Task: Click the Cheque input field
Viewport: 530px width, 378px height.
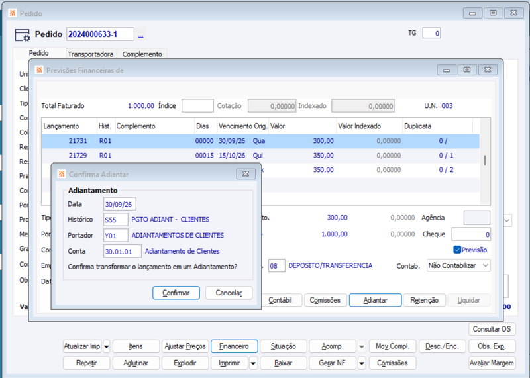Action: coord(471,234)
